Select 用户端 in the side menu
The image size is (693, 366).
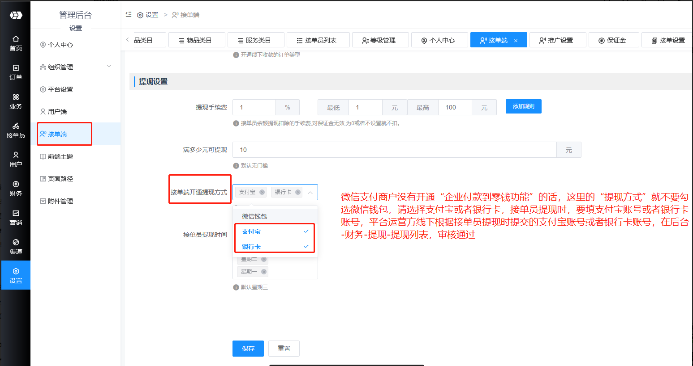[76, 112]
